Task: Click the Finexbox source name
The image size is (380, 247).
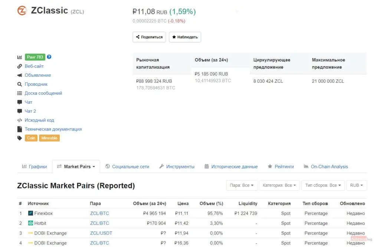Action: pos(43,213)
